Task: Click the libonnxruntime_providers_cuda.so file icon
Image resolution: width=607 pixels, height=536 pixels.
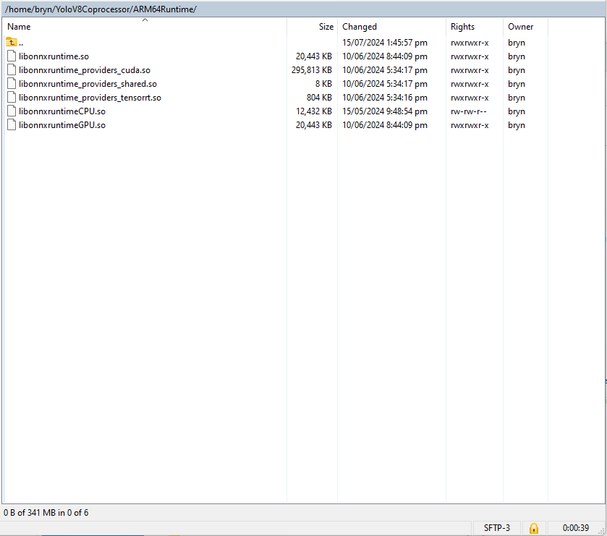Action: (12, 69)
